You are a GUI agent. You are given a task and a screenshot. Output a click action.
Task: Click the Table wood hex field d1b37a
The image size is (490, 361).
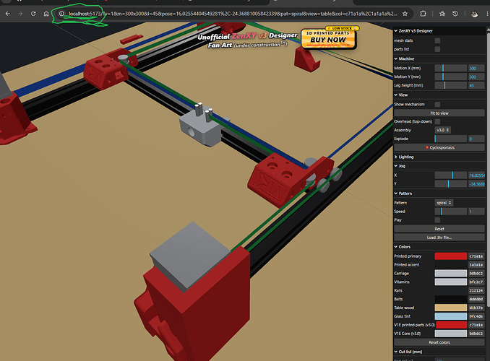476,308
